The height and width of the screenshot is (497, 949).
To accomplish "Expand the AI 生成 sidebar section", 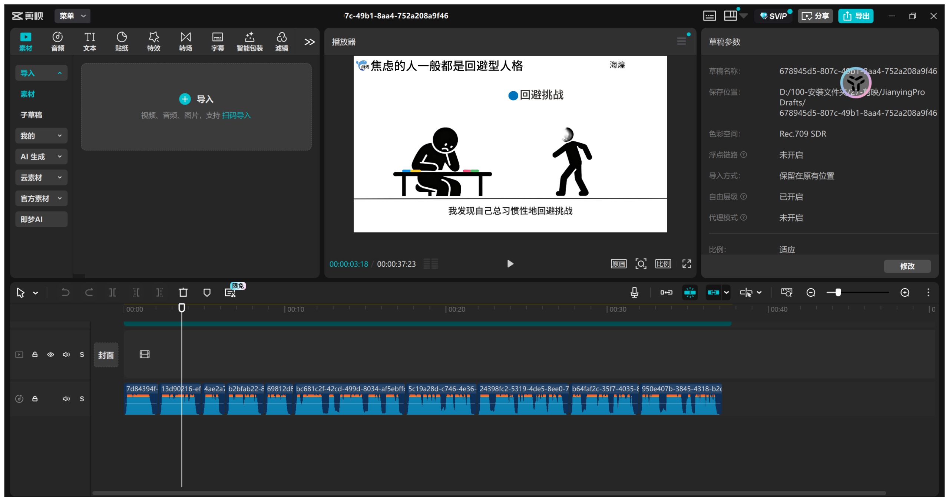I will click(41, 157).
